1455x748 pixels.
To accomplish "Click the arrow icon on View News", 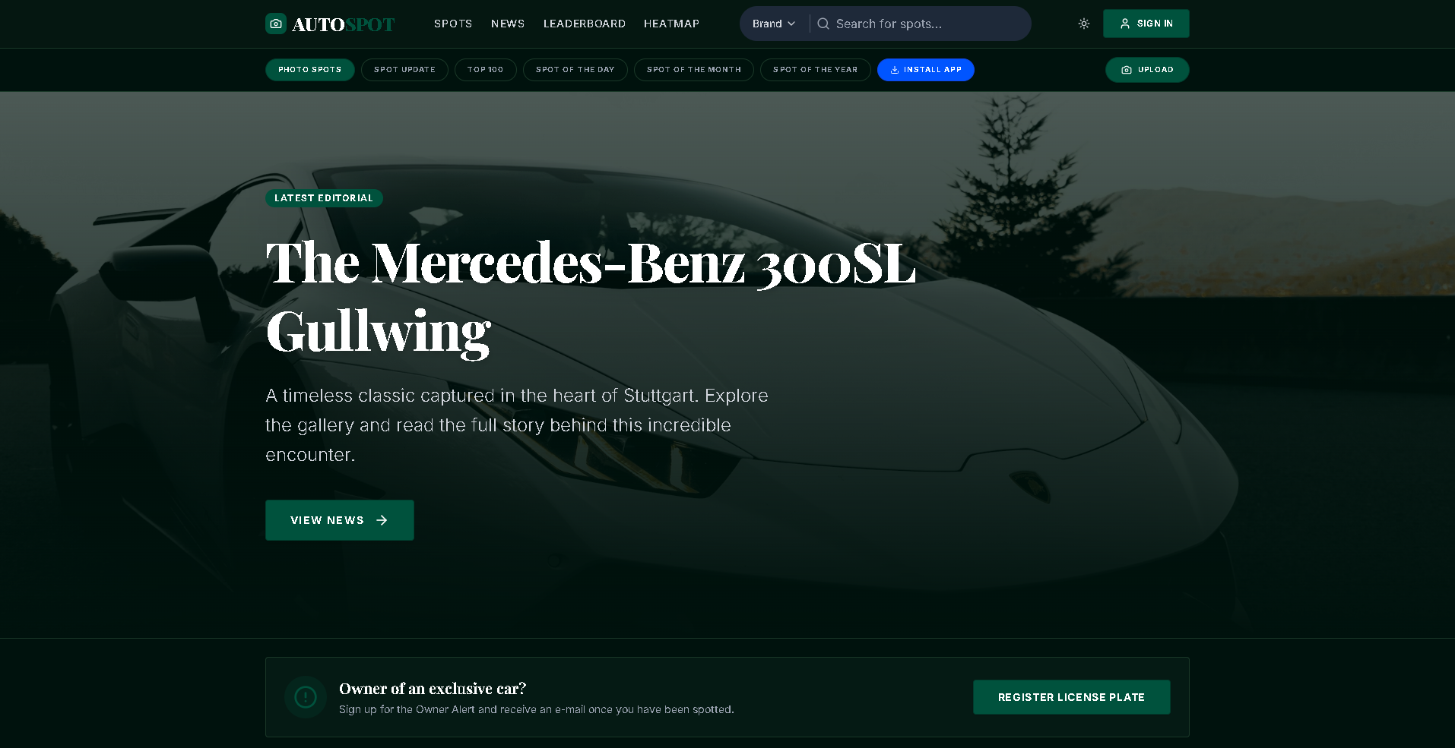I will click(x=382, y=520).
